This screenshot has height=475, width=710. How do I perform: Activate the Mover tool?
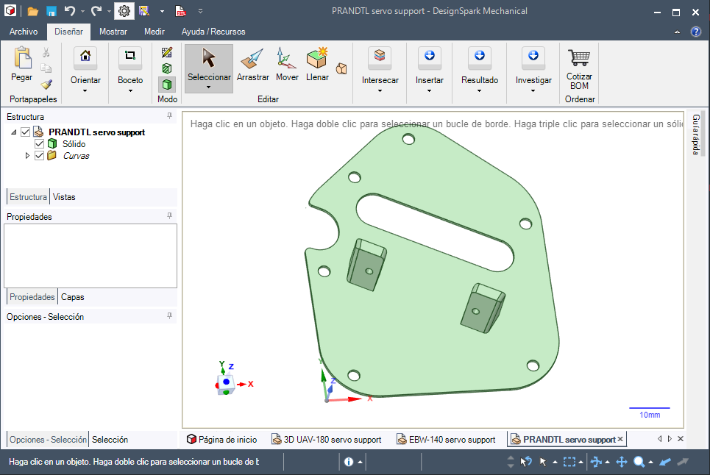287,64
